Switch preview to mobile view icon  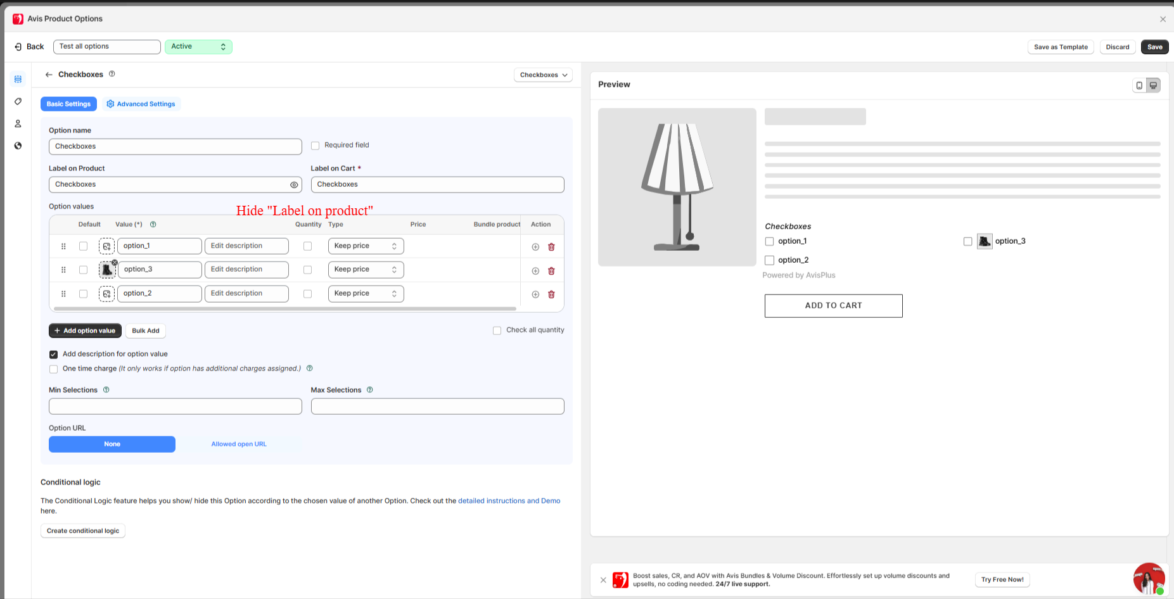[1139, 85]
